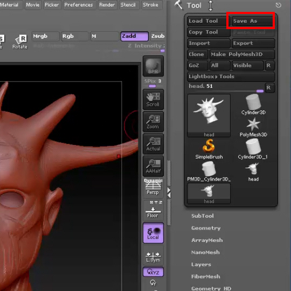Screen dimensions: 291x291
Task: Toggle Mrgb paint mode
Action: point(45,36)
